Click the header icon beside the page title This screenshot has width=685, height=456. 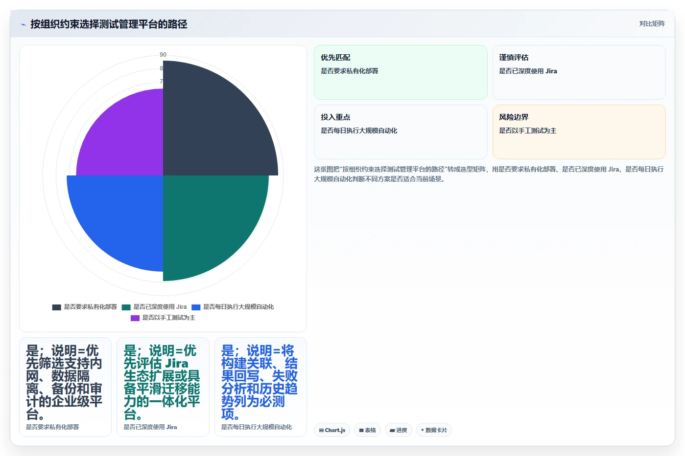click(x=23, y=24)
